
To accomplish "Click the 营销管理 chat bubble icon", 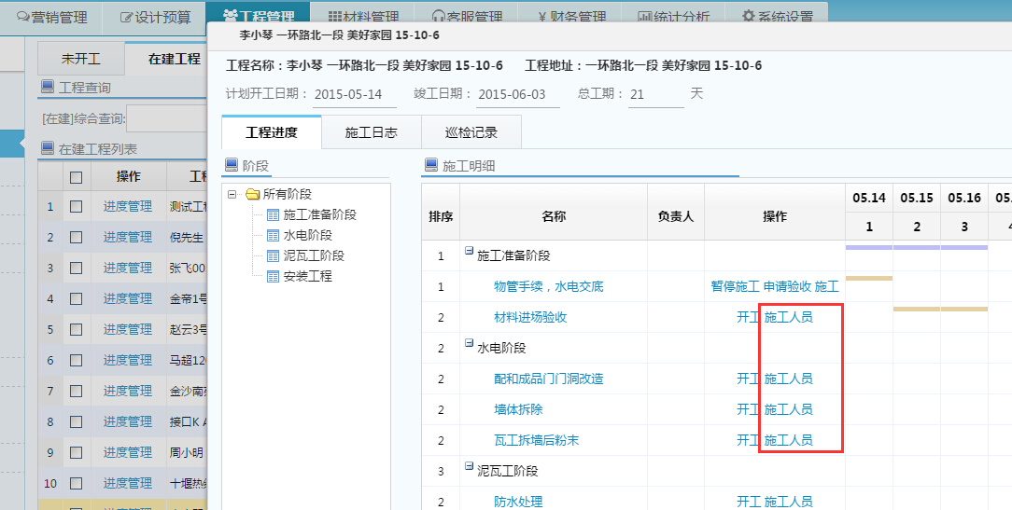I will [x=21, y=17].
